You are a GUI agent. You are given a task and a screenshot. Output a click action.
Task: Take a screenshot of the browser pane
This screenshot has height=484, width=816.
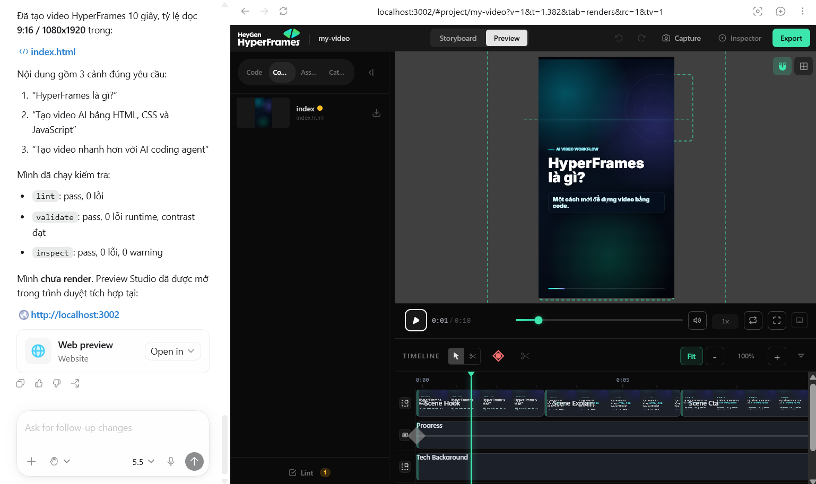[x=758, y=11]
